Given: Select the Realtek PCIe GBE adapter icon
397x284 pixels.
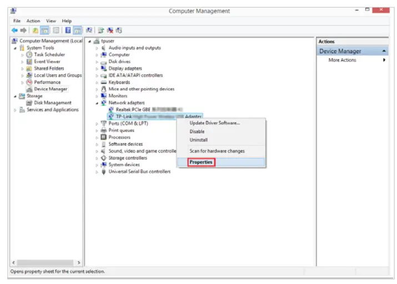Looking at the screenshot, I should (110, 109).
